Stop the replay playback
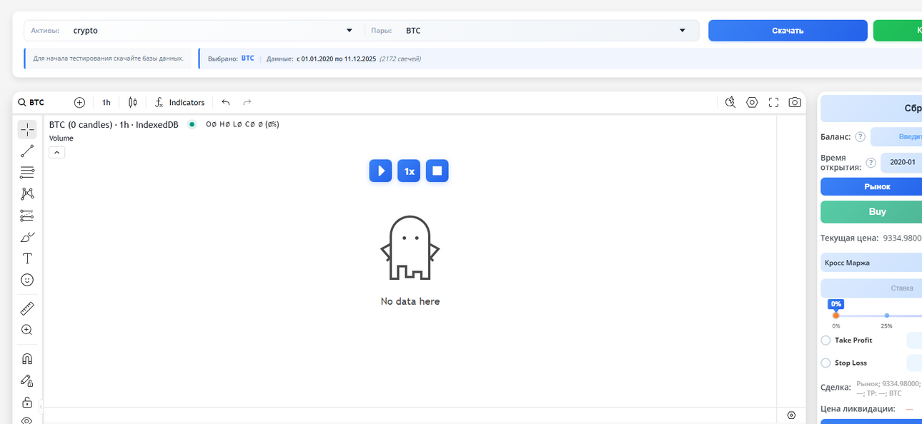This screenshot has width=922, height=424. pos(437,171)
